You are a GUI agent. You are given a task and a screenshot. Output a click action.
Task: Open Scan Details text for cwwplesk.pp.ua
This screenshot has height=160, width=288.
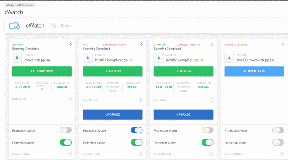click(19, 99)
